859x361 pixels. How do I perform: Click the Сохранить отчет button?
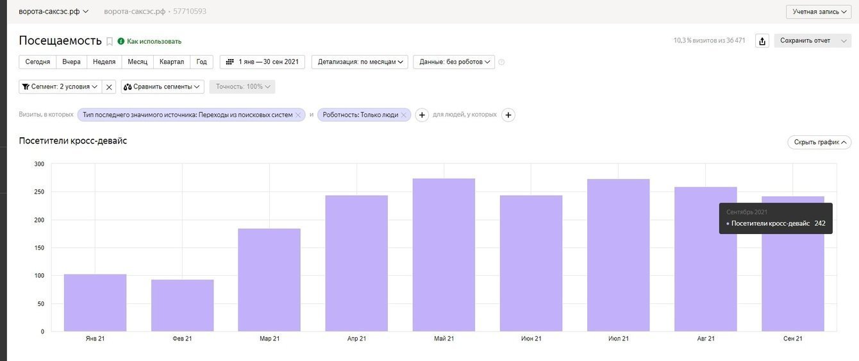click(805, 40)
